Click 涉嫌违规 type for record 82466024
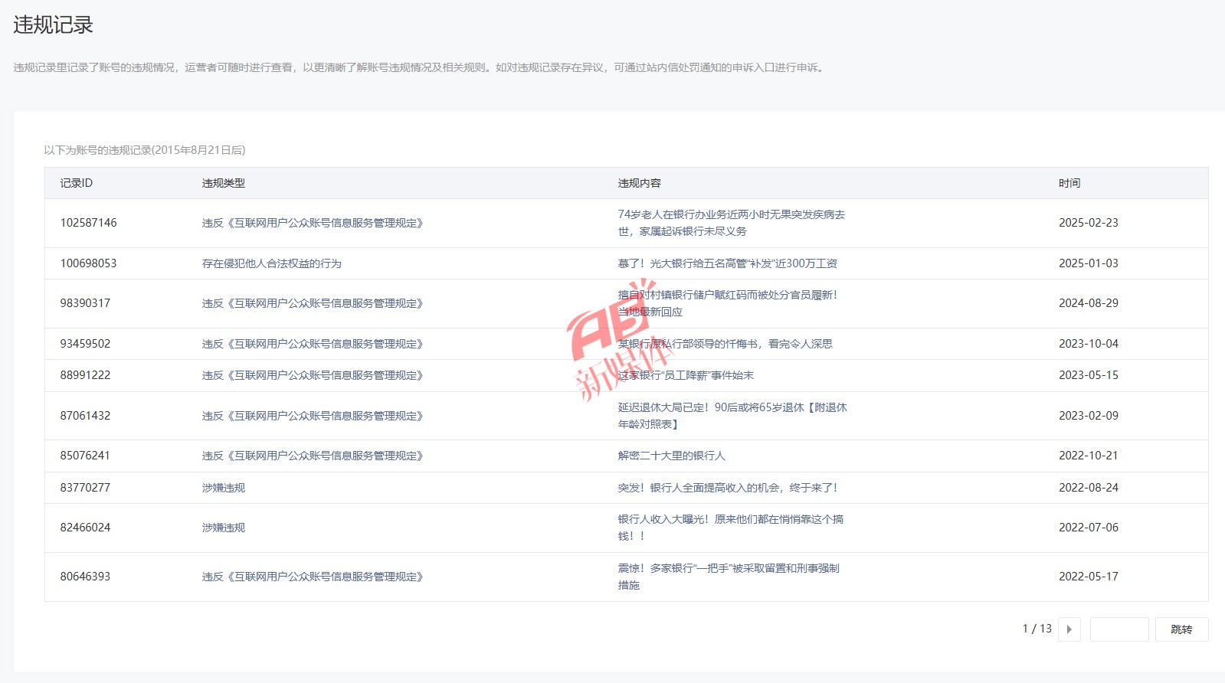1225x683 pixels. [x=224, y=528]
